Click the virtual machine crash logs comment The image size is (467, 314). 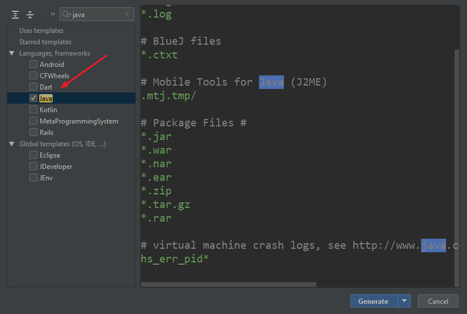point(300,245)
